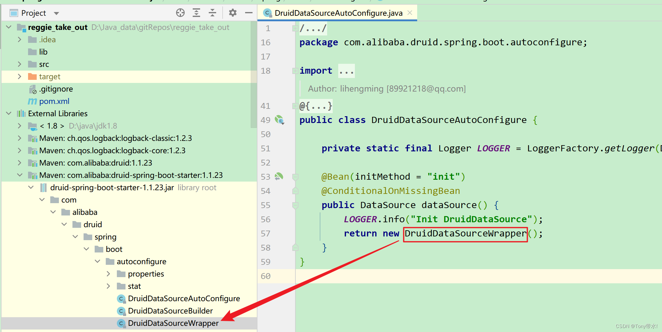Expand the target folder
Viewport: 662px width, 332px height.
(x=20, y=76)
